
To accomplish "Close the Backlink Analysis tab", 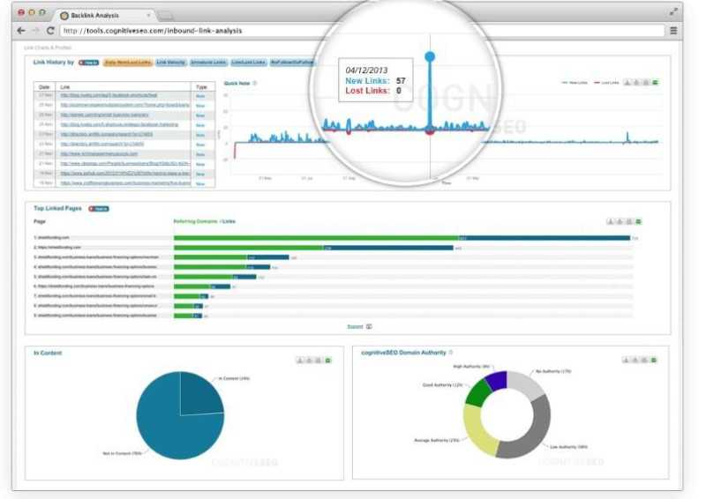I will [x=148, y=15].
